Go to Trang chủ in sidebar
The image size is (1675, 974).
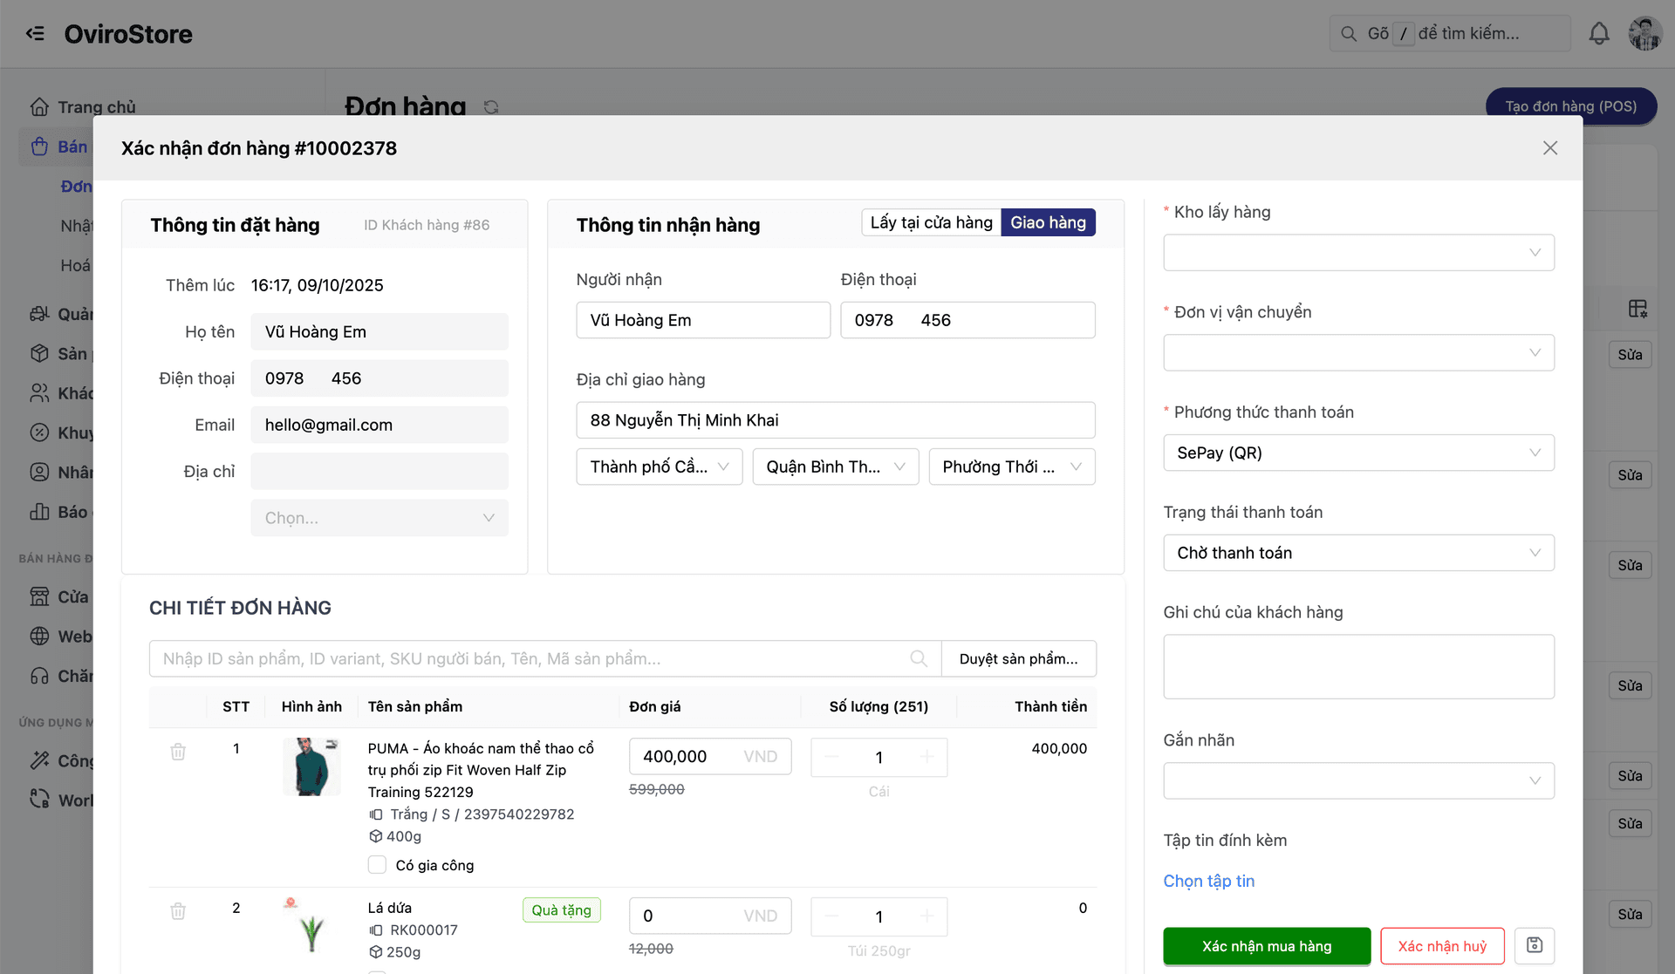96,107
